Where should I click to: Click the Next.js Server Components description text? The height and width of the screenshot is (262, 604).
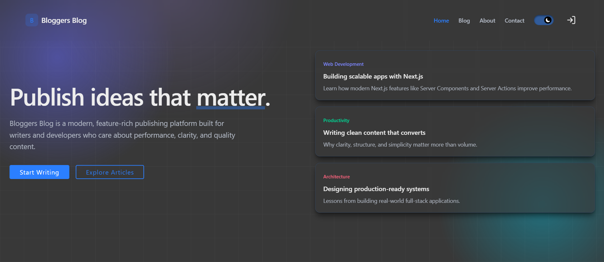click(448, 88)
